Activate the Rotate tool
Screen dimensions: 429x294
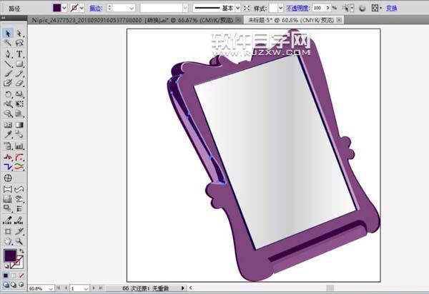[8, 94]
